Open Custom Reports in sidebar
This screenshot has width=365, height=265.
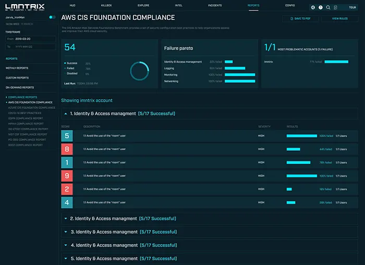[17, 78]
